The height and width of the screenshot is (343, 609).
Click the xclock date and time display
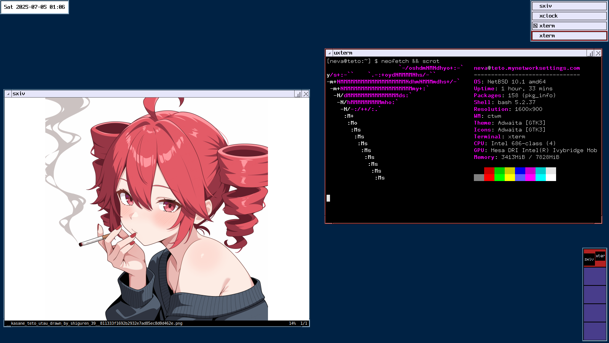[35, 7]
